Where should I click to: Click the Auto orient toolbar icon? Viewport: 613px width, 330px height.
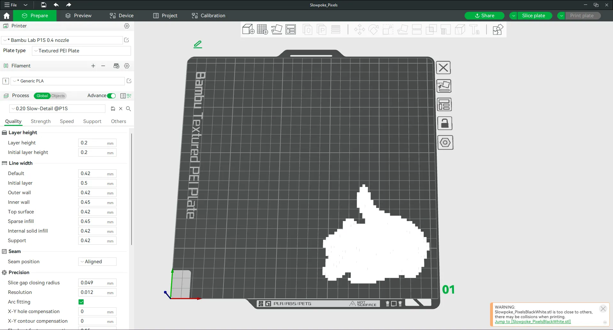(x=276, y=29)
